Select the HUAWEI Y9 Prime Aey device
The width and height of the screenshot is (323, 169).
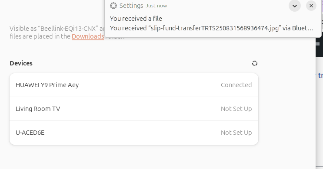tap(134, 85)
